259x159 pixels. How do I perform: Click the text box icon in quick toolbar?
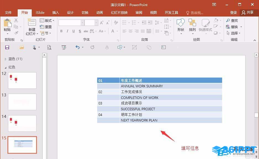[x=163, y=47]
